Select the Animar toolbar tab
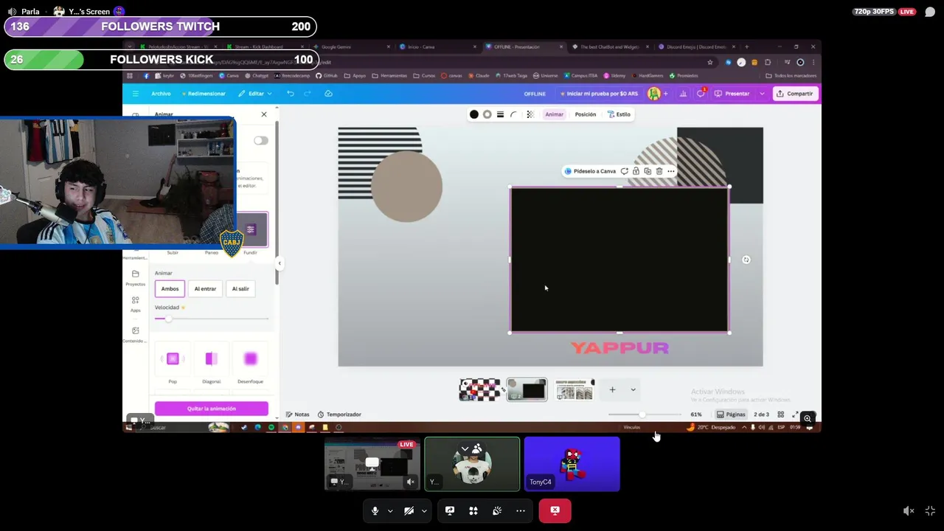The height and width of the screenshot is (531, 944). [555, 114]
